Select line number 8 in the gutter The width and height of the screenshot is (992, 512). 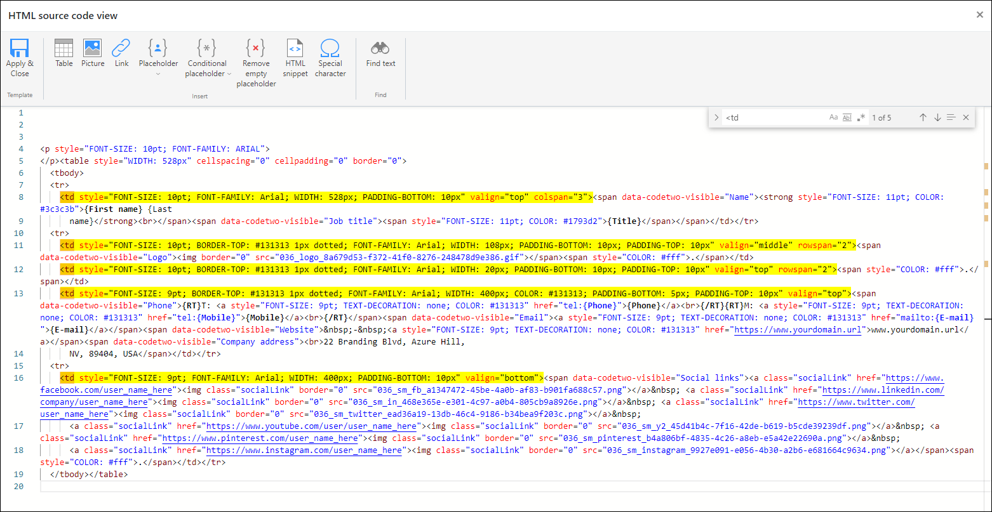click(x=20, y=197)
